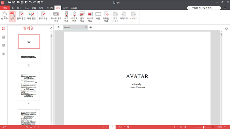Click the magnifier icon in the status bar
Screen dimensions: 230x129
pyautogui.click(x=27, y=127)
